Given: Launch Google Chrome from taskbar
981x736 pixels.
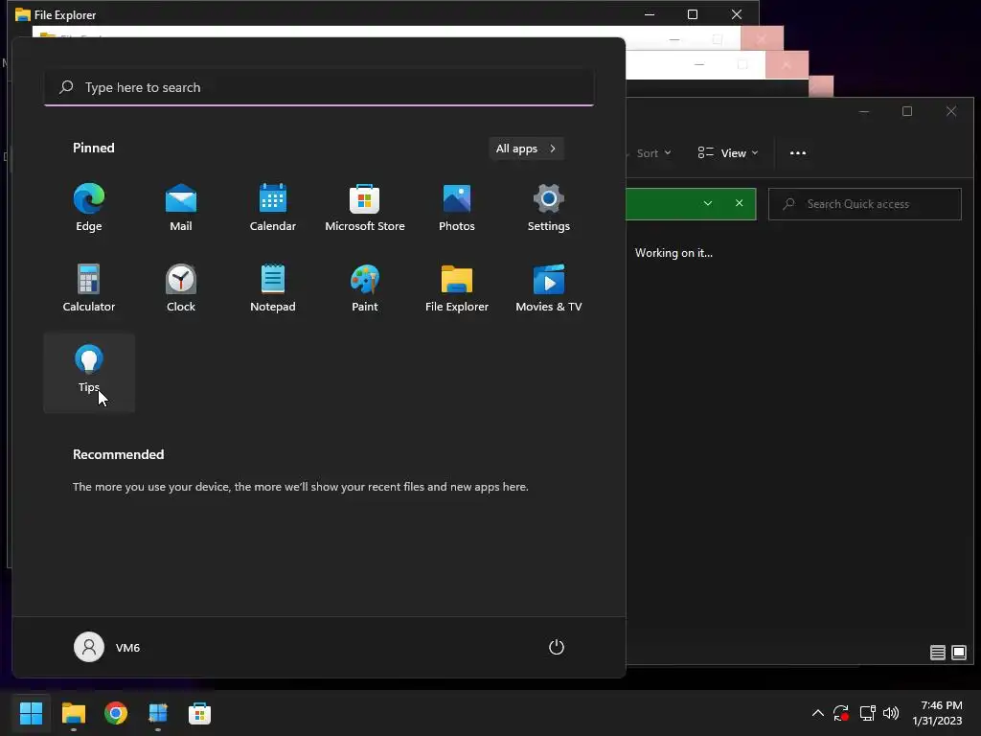Looking at the screenshot, I should coord(116,713).
